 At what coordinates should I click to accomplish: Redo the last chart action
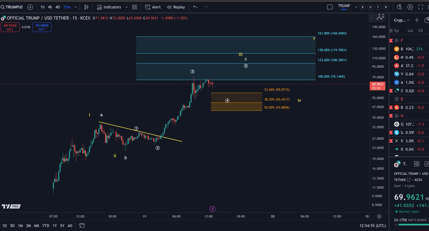pyautogui.click(x=206, y=7)
